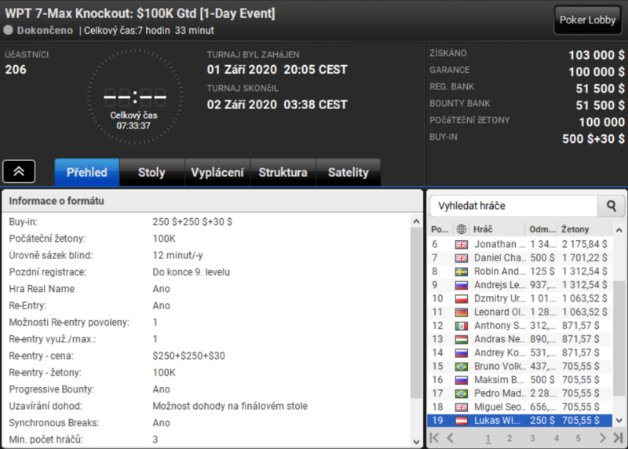Image resolution: width=628 pixels, height=449 pixels.
Task: Click the Progressive Bounty row label
Action: pyautogui.click(x=52, y=389)
